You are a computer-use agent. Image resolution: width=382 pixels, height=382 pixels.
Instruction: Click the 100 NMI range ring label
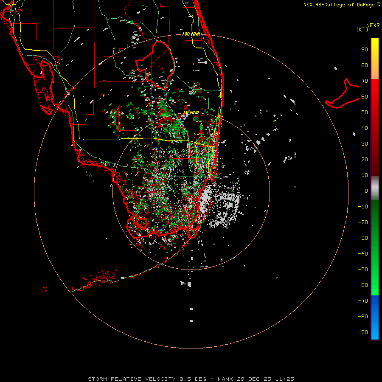point(191,34)
